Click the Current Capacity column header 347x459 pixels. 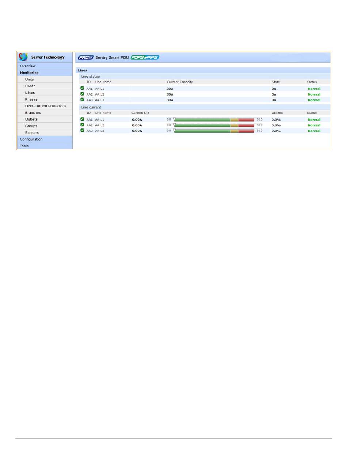(x=180, y=82)
